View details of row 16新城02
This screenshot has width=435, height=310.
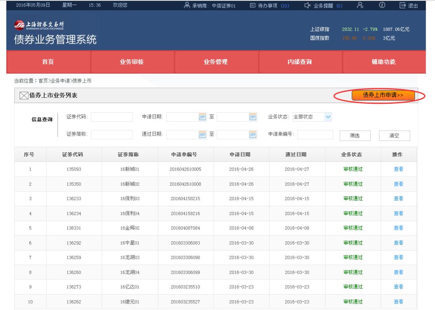pyautogui.click(x=398, y=184)
